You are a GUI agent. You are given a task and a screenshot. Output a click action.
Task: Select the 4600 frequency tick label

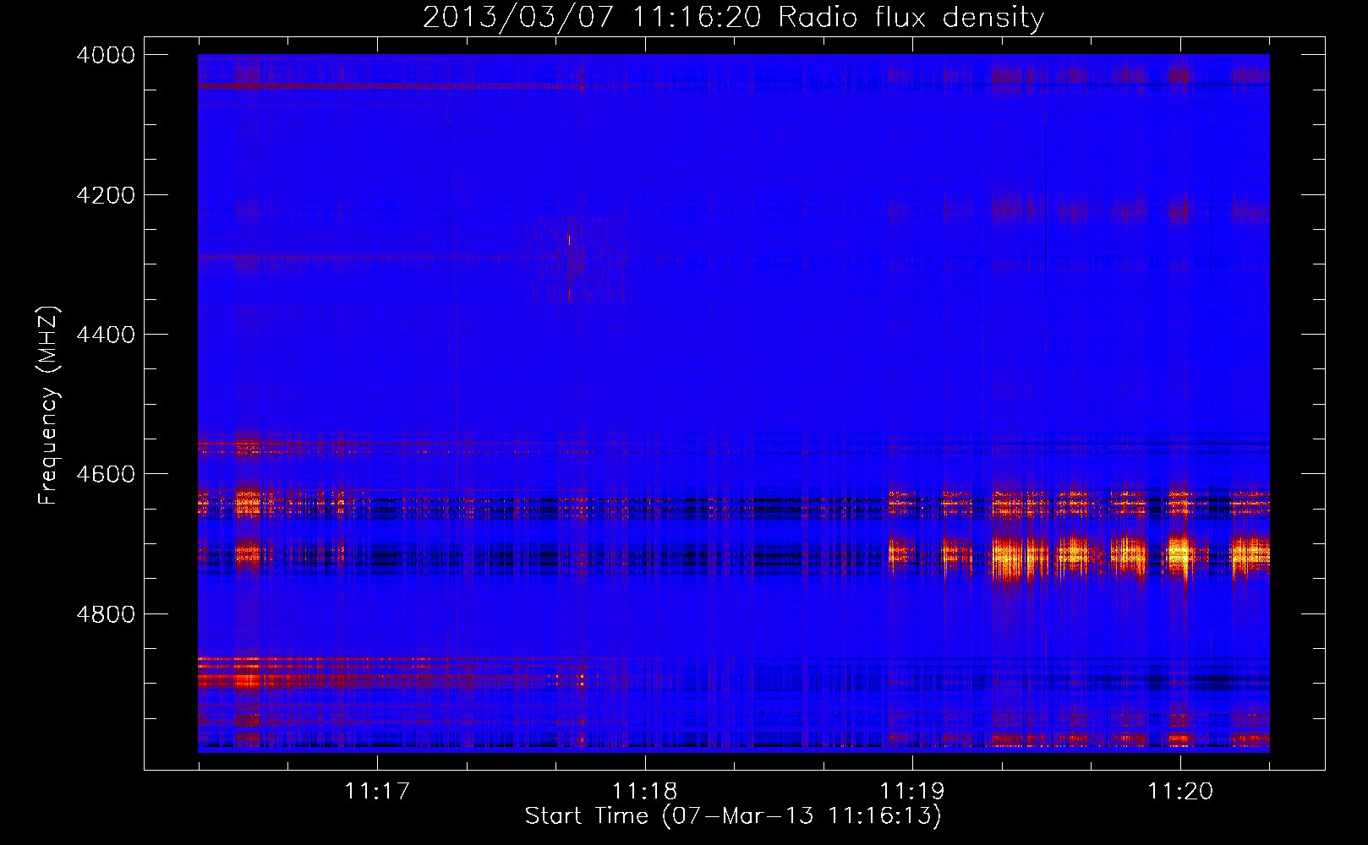click(x=106, y=474)
